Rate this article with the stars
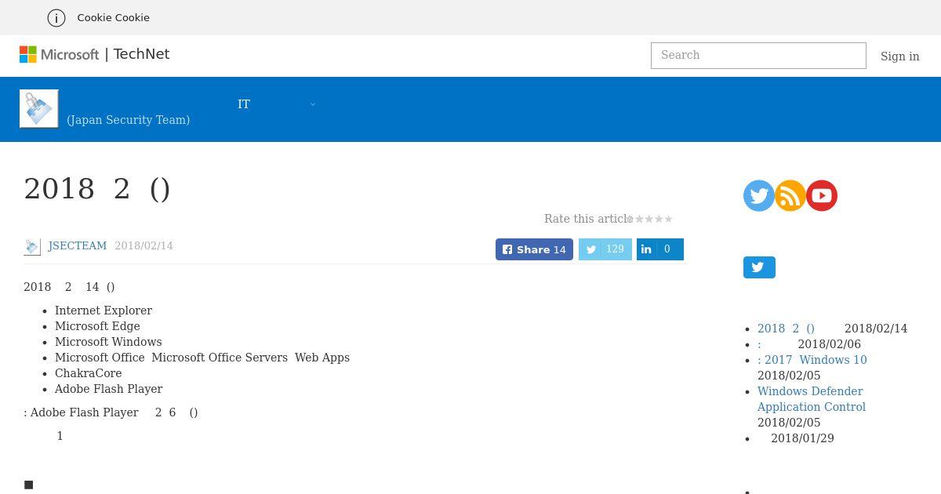This screenshot has width=941, height=494. 649,220
